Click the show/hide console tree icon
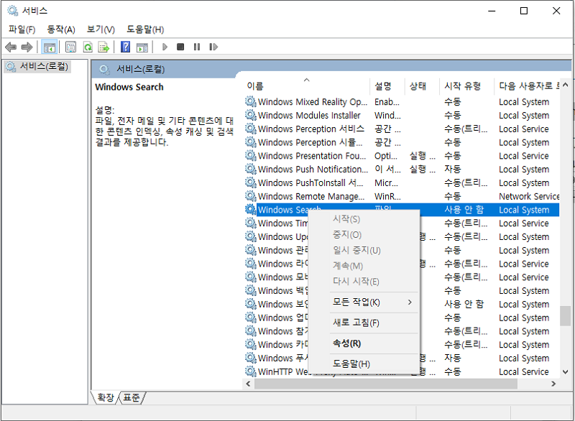 tap(50, 47)
